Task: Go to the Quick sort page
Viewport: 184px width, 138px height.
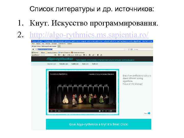Action: pos(85,64)
